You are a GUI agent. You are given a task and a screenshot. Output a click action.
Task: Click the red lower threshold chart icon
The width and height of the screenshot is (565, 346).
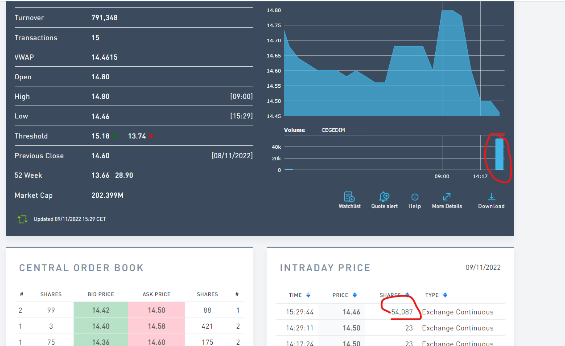click(x=151, y=136)
